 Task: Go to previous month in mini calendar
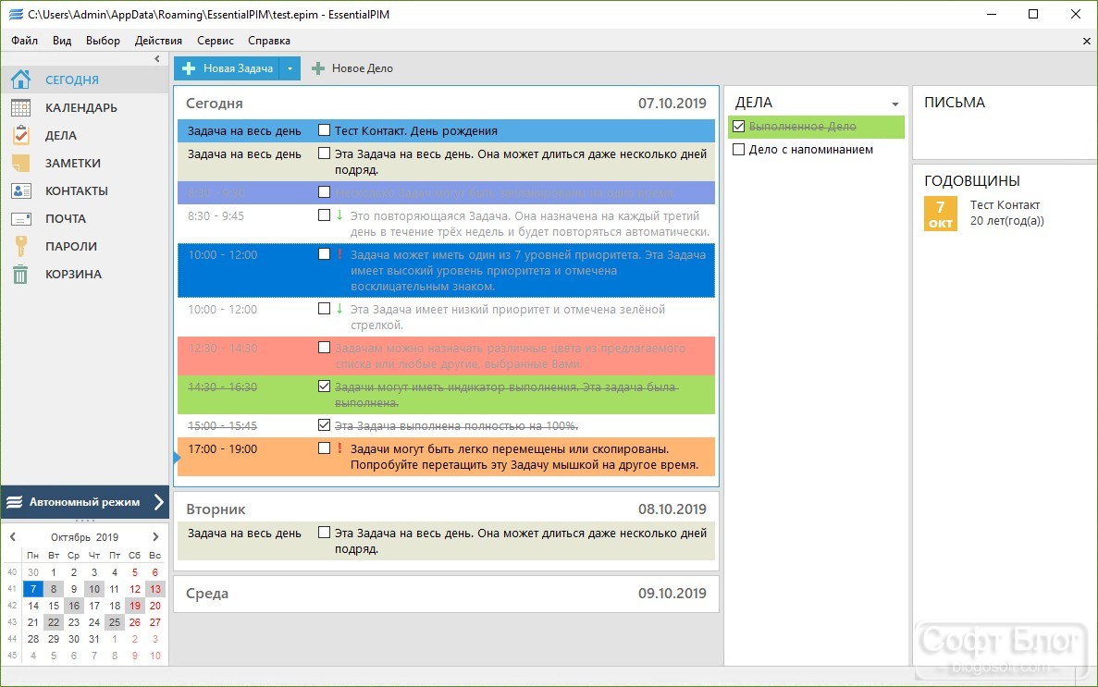(13, 537)
